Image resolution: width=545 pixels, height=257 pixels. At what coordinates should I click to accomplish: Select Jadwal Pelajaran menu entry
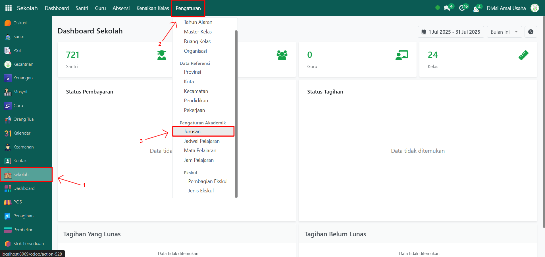[x=201, y=141]
